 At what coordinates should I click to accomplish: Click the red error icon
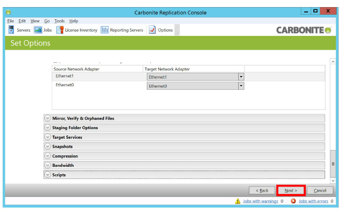coord(293,201)
